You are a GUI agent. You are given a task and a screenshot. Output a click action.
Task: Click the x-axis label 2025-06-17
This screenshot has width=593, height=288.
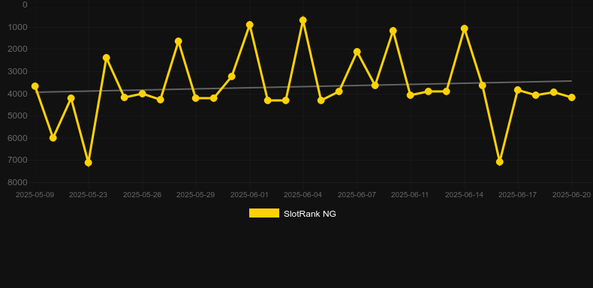[x=518, y=195]
